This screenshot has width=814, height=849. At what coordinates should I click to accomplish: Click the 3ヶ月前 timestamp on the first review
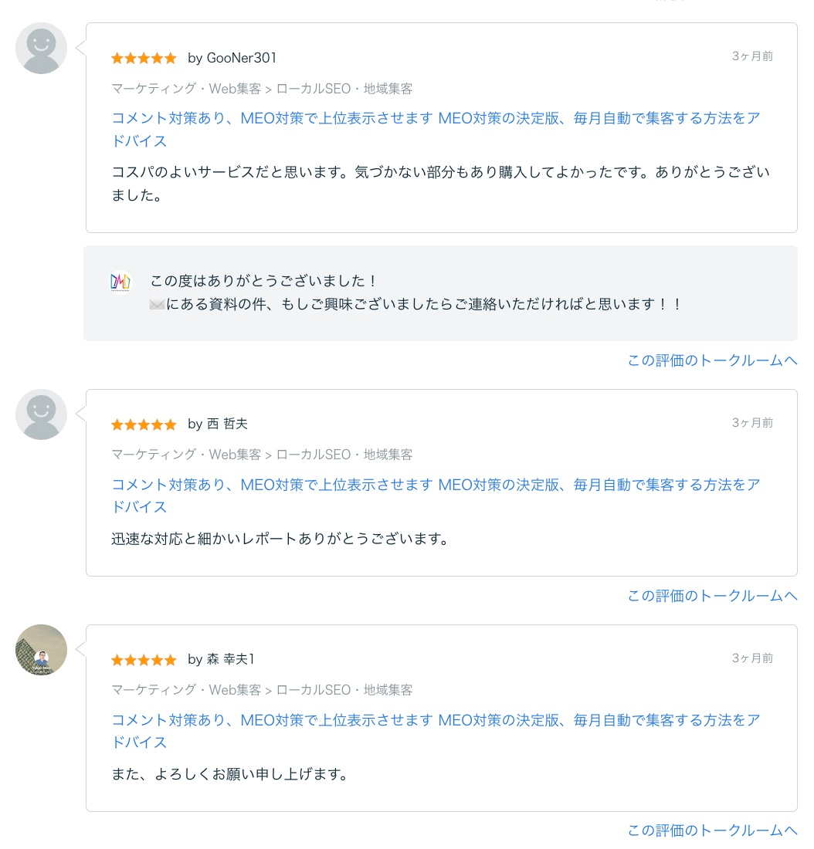pyautogui.click(x=751, y=56)
